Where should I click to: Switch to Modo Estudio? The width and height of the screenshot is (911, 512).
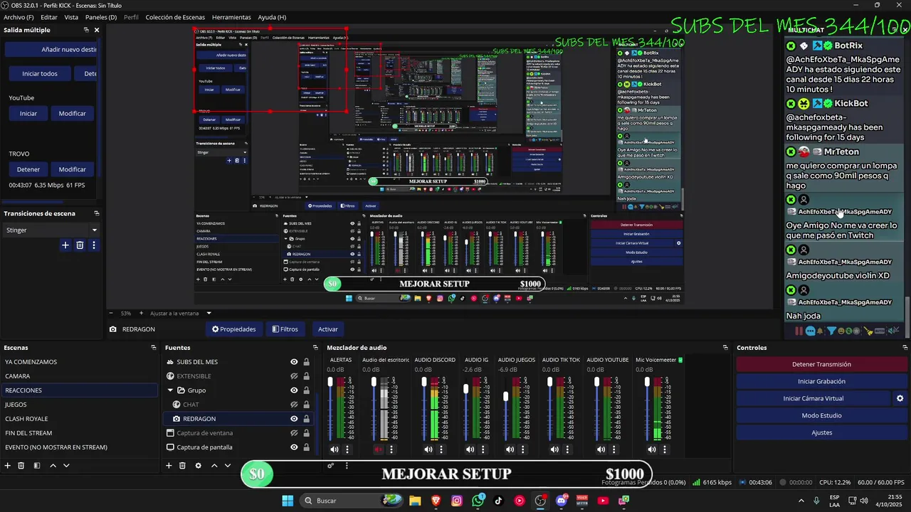821,415
